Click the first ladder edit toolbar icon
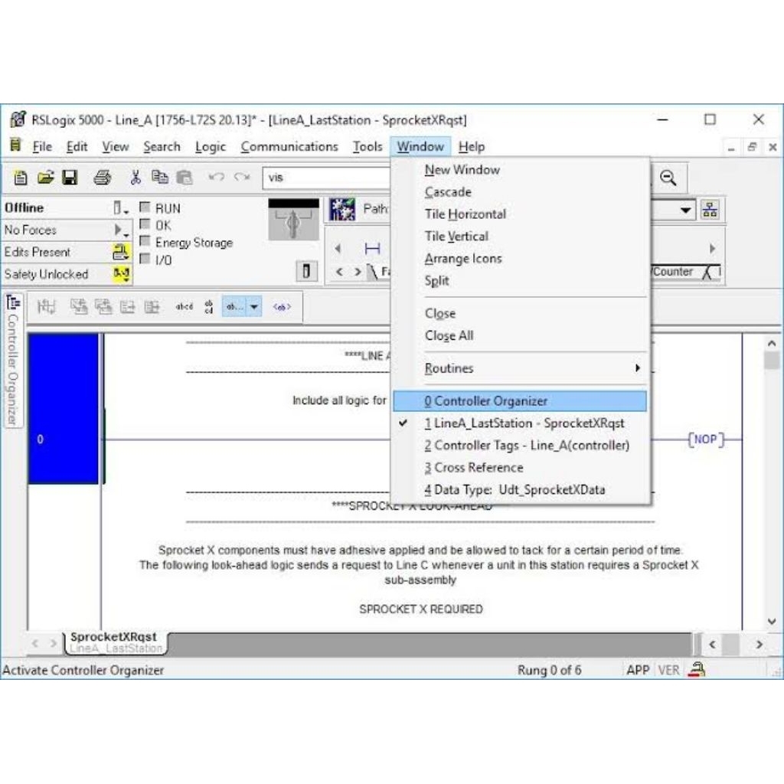This screenshot has width=784, height=784. [47, 306]
